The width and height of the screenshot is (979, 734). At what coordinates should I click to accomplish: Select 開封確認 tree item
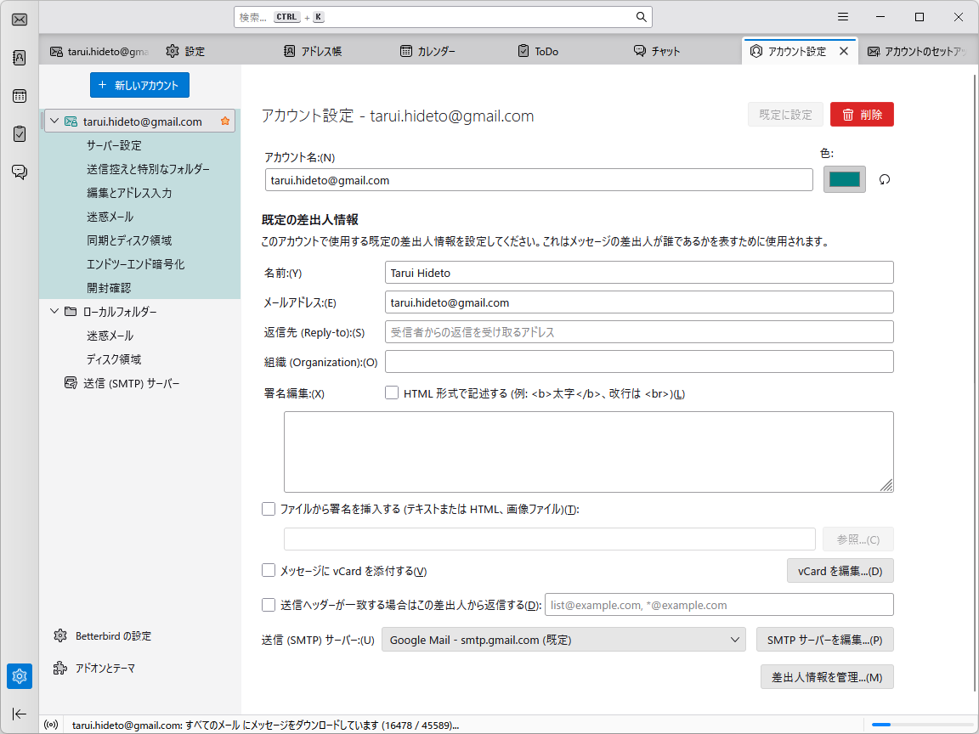[109, 288]
